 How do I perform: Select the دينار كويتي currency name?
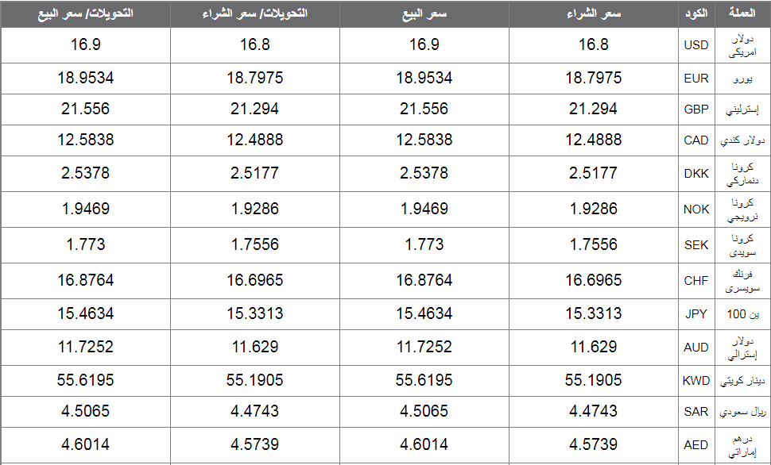[x=742, y=381]
